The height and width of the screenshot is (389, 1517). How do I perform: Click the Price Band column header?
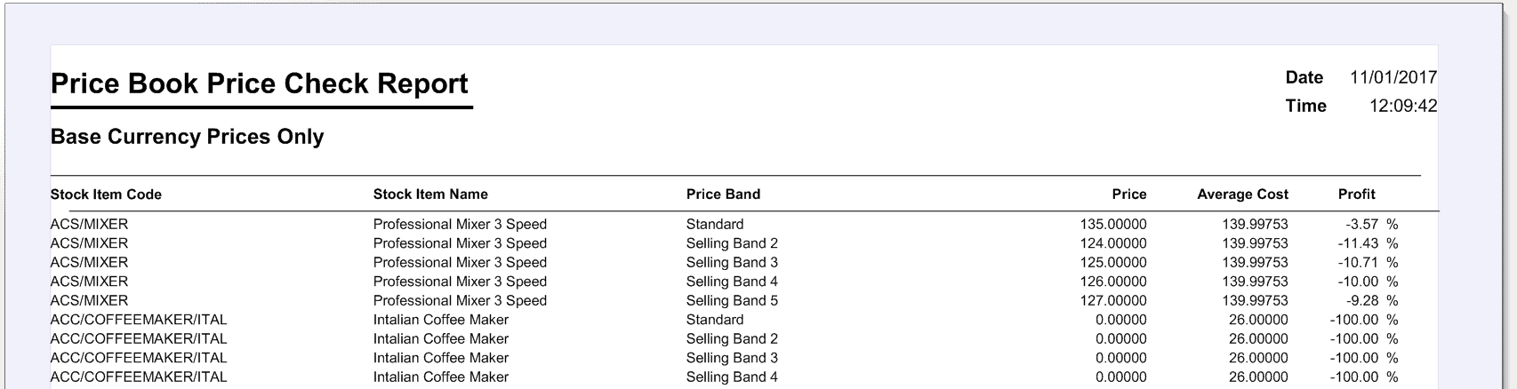pos(723,194)
